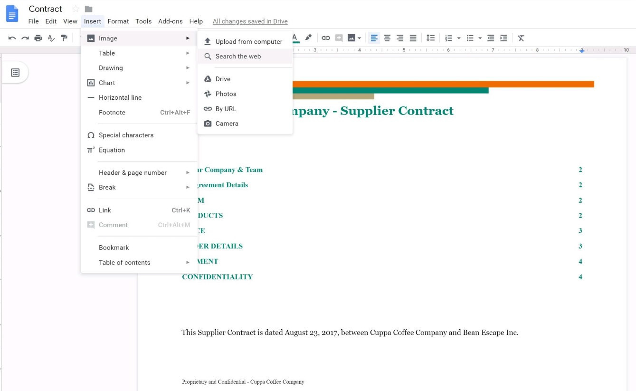Expand the Break submenu

(139, 187)
